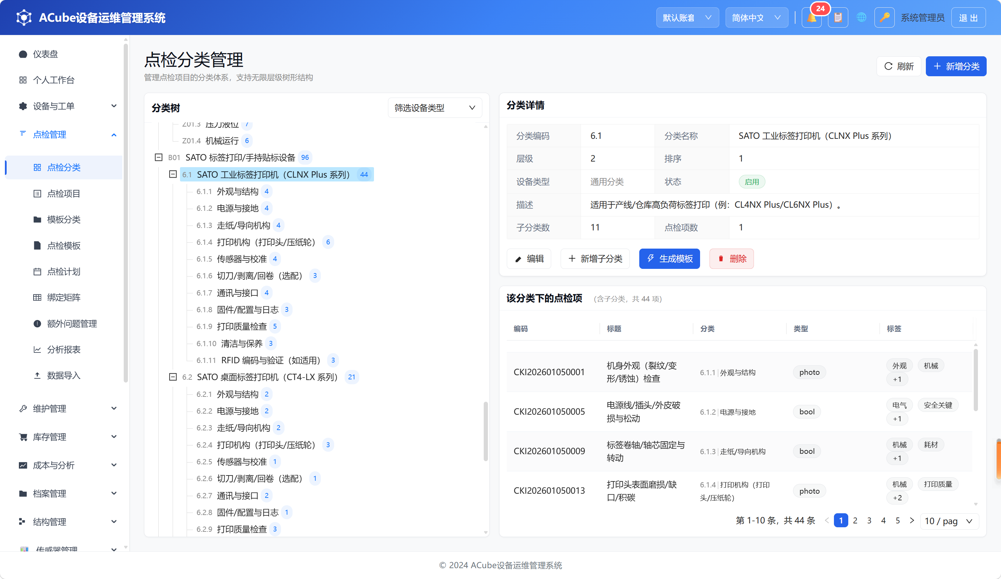Open the 筛选设备类型 filter dropdown
Image resolution: width=1001 pixels, height=579 pixels.
pos(434,108)
